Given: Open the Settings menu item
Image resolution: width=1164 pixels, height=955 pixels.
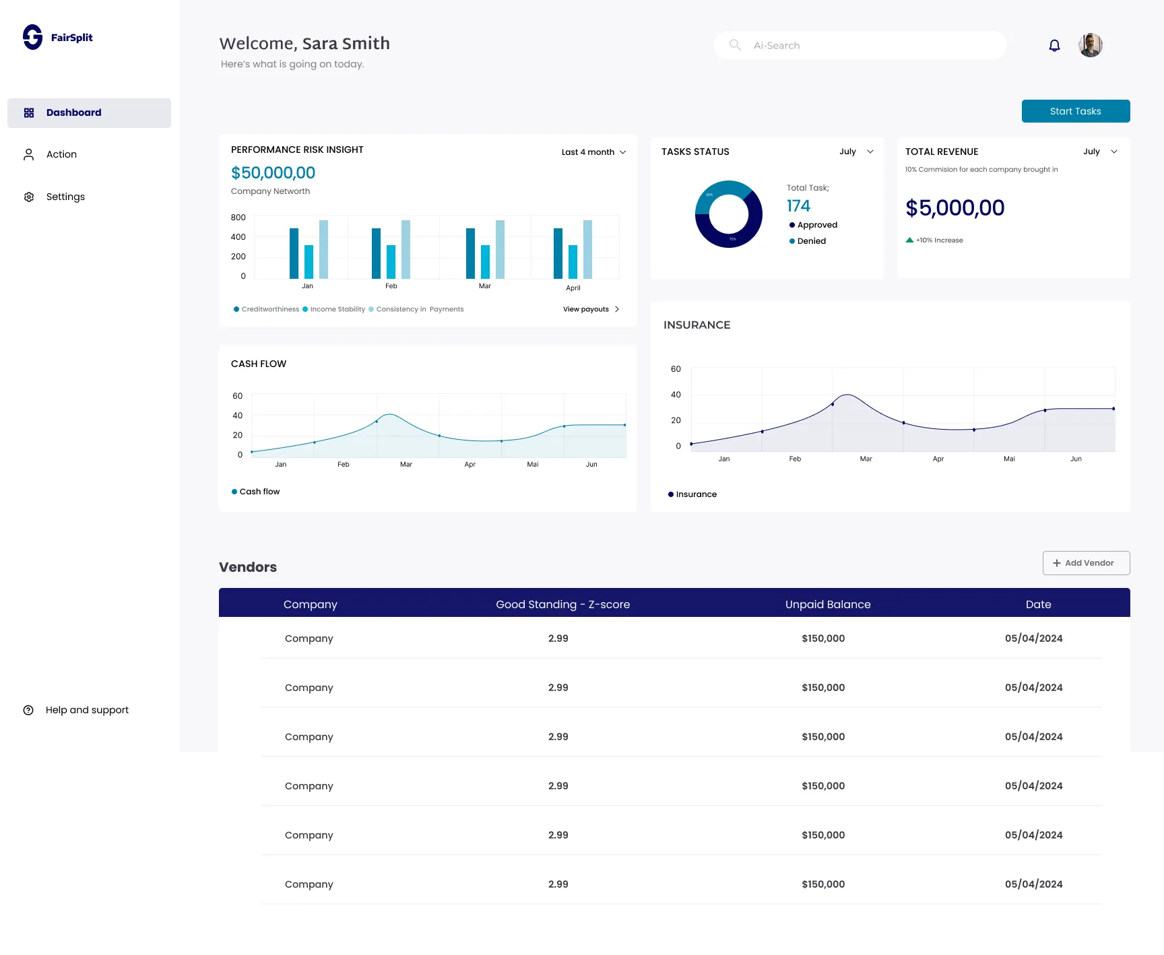Looking at the screenshot, I should 65,197.
